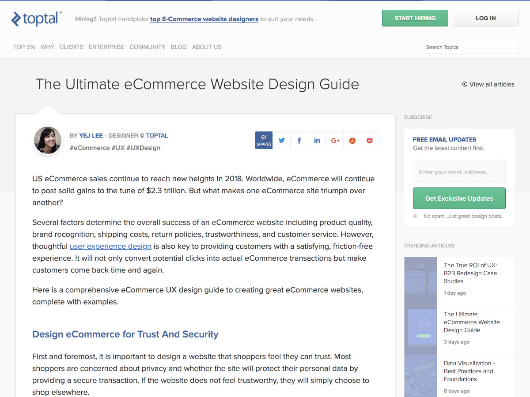
Task: Open Data Visualization Best Practices article
Action: (x=469, y=371)
